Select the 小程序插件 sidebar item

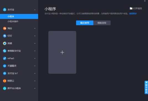click(x=19, y=22)
